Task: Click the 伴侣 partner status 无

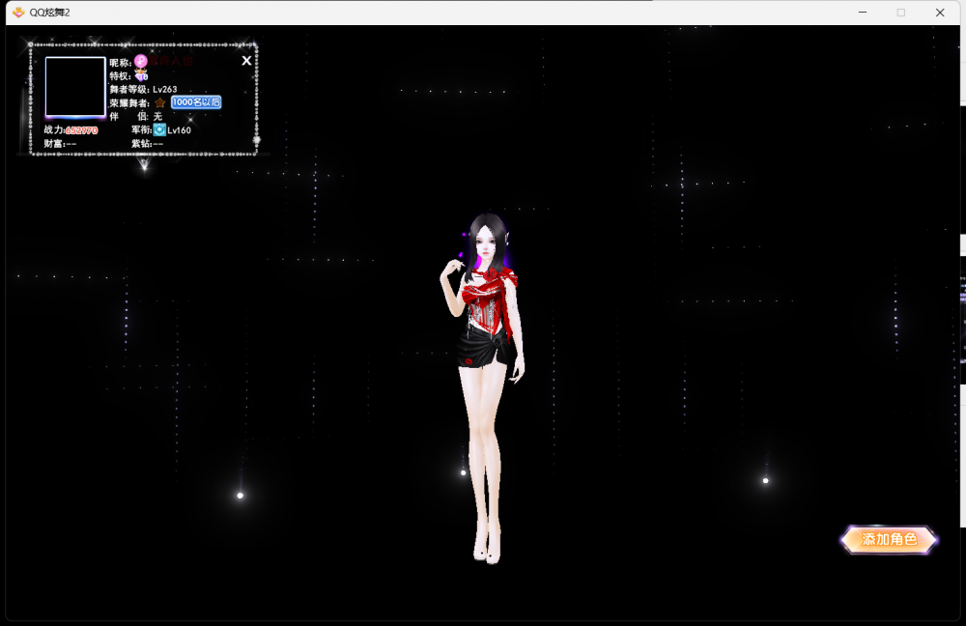Action: (x=157, y=116)
